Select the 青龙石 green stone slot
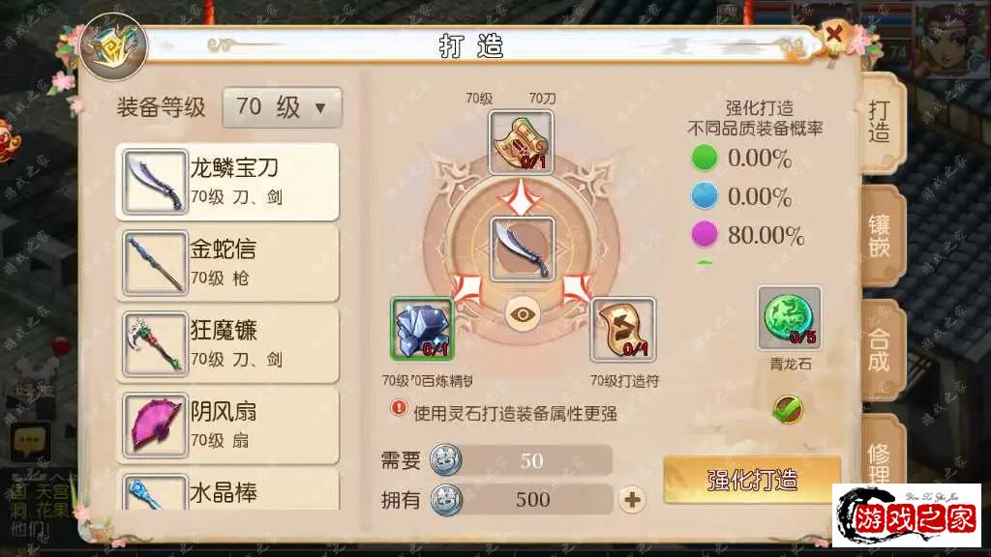 click(790, 317)
